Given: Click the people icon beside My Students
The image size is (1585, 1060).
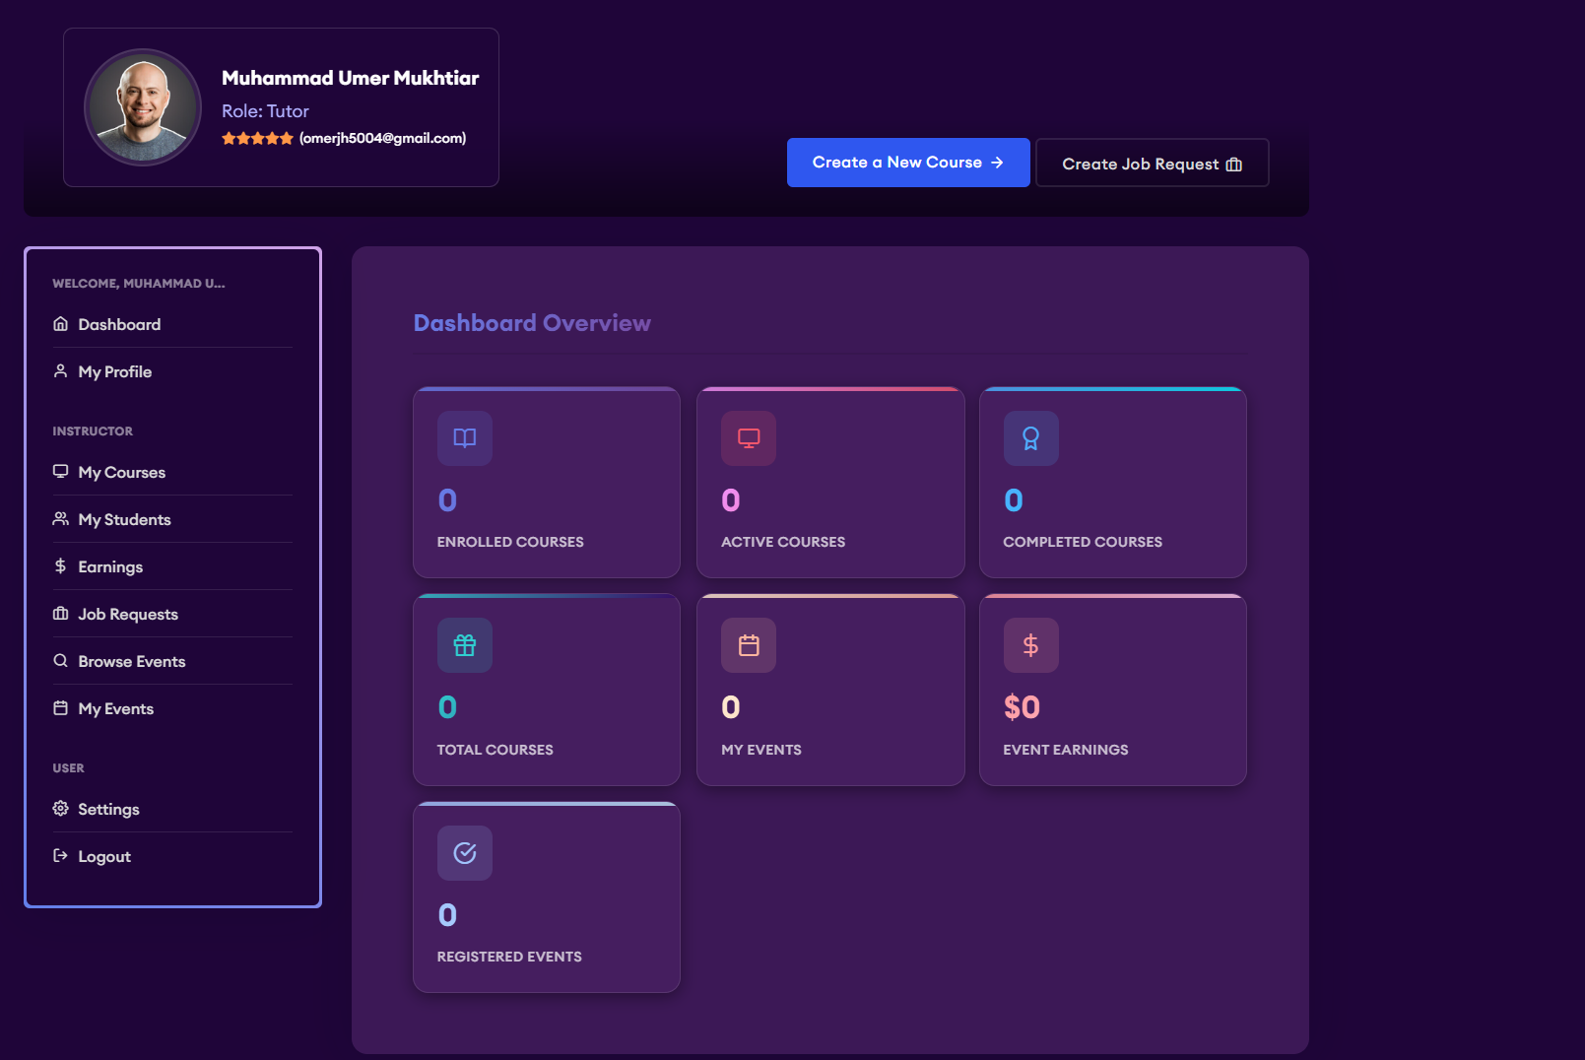Looking at the screenshot, I should point(60,519).
